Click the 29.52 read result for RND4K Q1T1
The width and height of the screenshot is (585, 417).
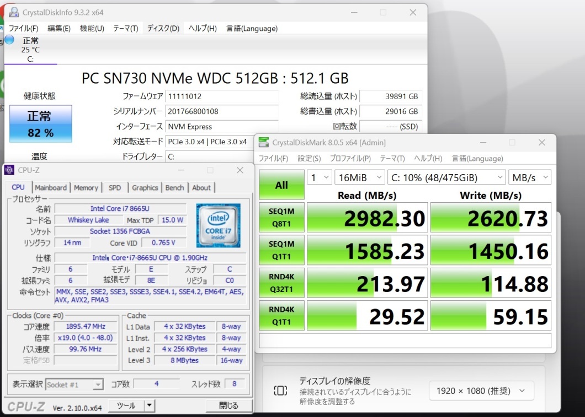pyautogui.click(x=367, y=316)
